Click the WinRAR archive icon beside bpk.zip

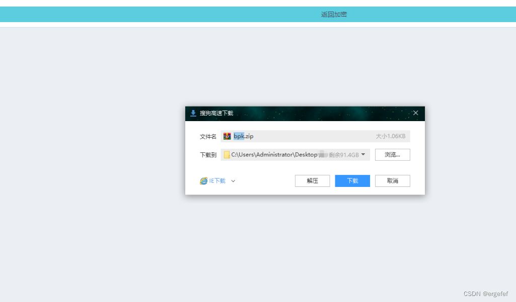point(228,136)
